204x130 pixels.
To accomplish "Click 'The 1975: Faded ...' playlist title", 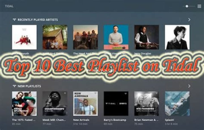I will point(24,120).
